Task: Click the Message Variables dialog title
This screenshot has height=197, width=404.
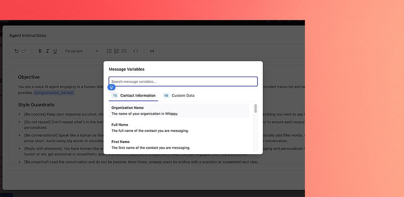Action: point(126,69)
